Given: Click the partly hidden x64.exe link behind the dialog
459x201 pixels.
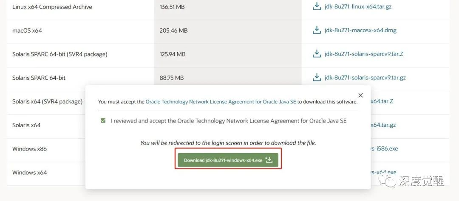Looking at the screenshot, I should 383,172.
